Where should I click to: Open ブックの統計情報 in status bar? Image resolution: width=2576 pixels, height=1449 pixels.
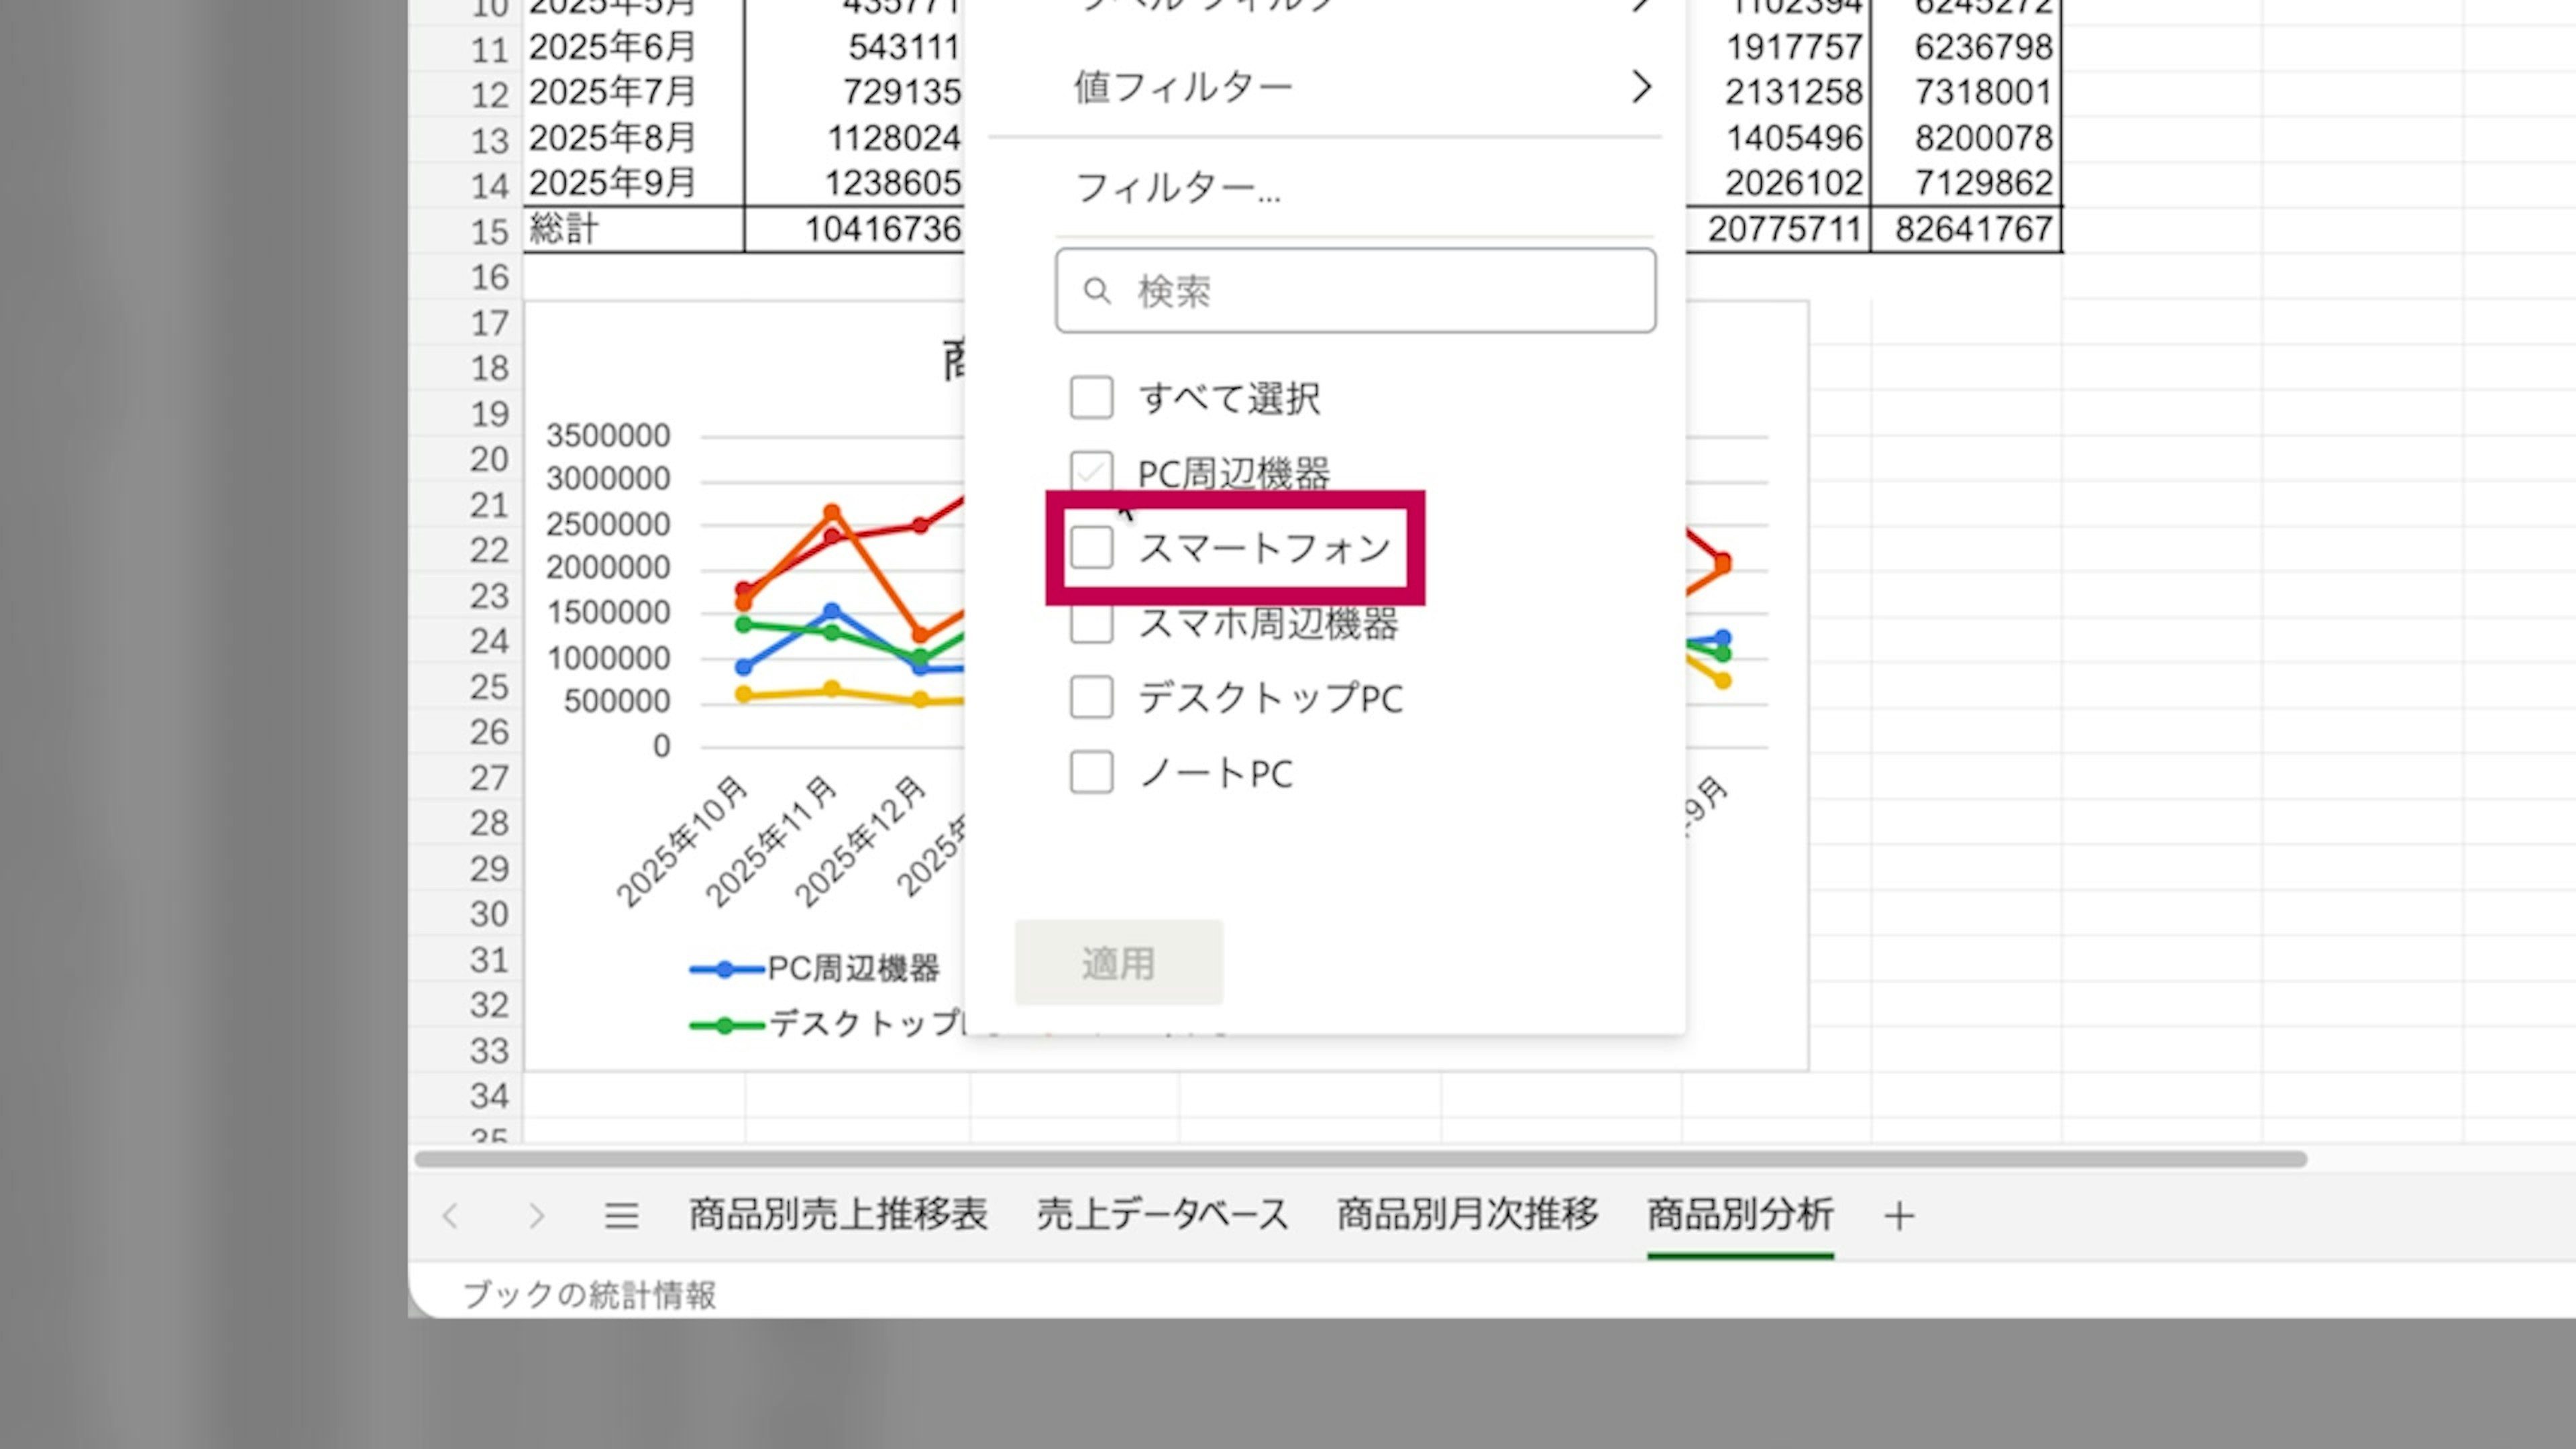590,1295
